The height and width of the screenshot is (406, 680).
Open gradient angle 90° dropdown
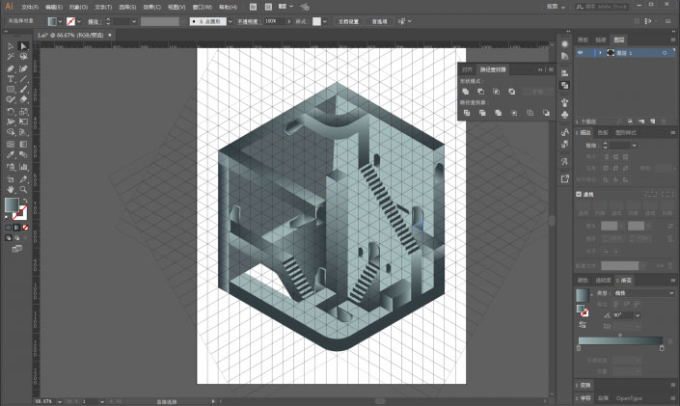click(637, 315)
